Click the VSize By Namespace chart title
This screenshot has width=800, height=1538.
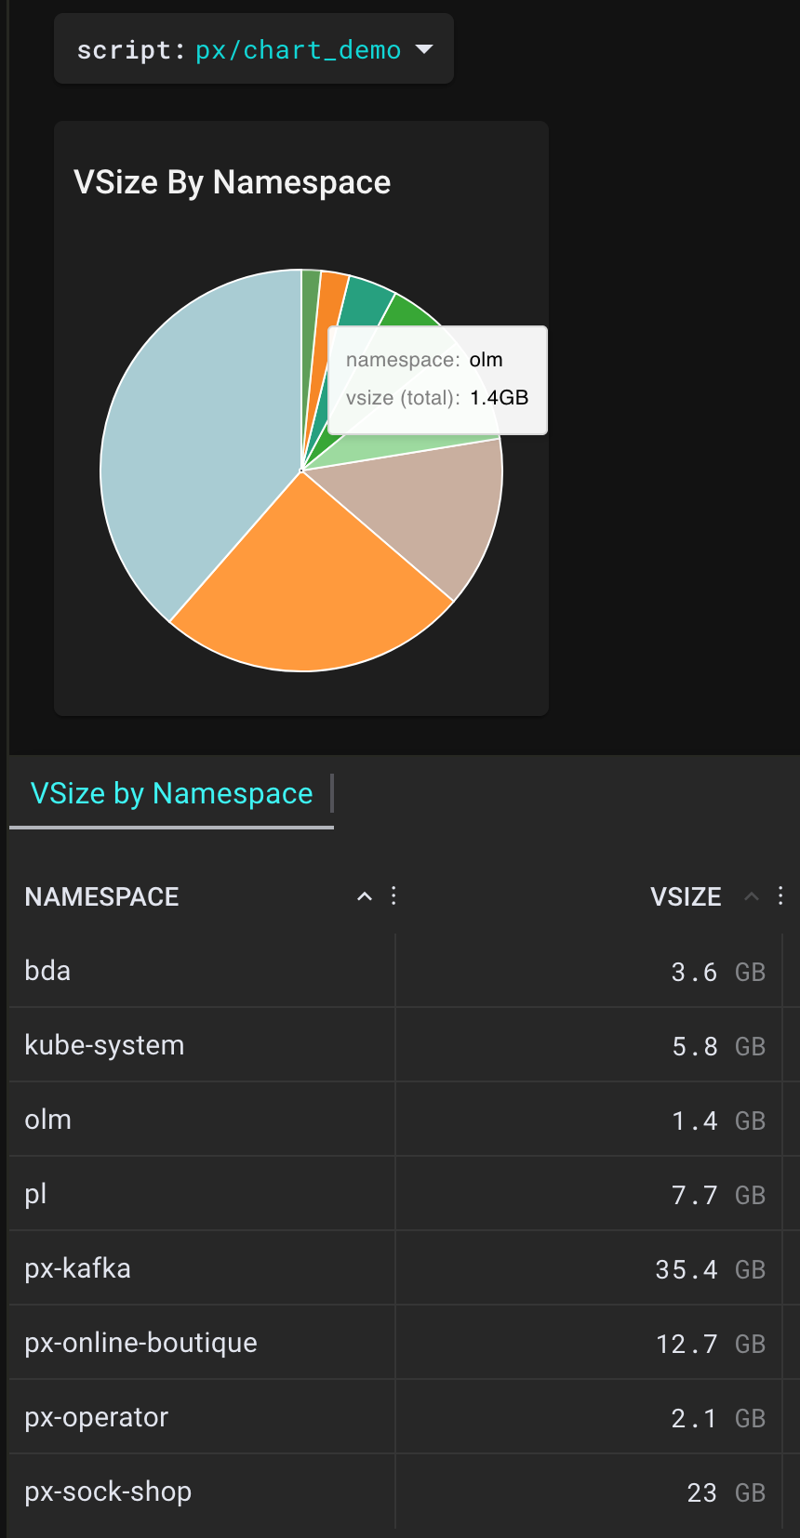click(233, 182)
